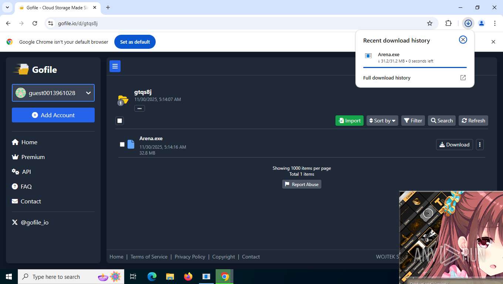Viewport: 503px width, 284px height.
Task: Open the folder ellipsis options button
Action: pos(139,108)
